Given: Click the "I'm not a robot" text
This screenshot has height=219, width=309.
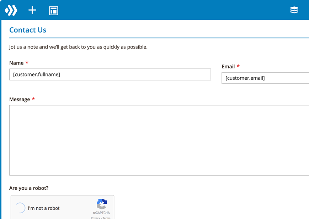Looking at the screenshot, I should click(x=44, y=208).
